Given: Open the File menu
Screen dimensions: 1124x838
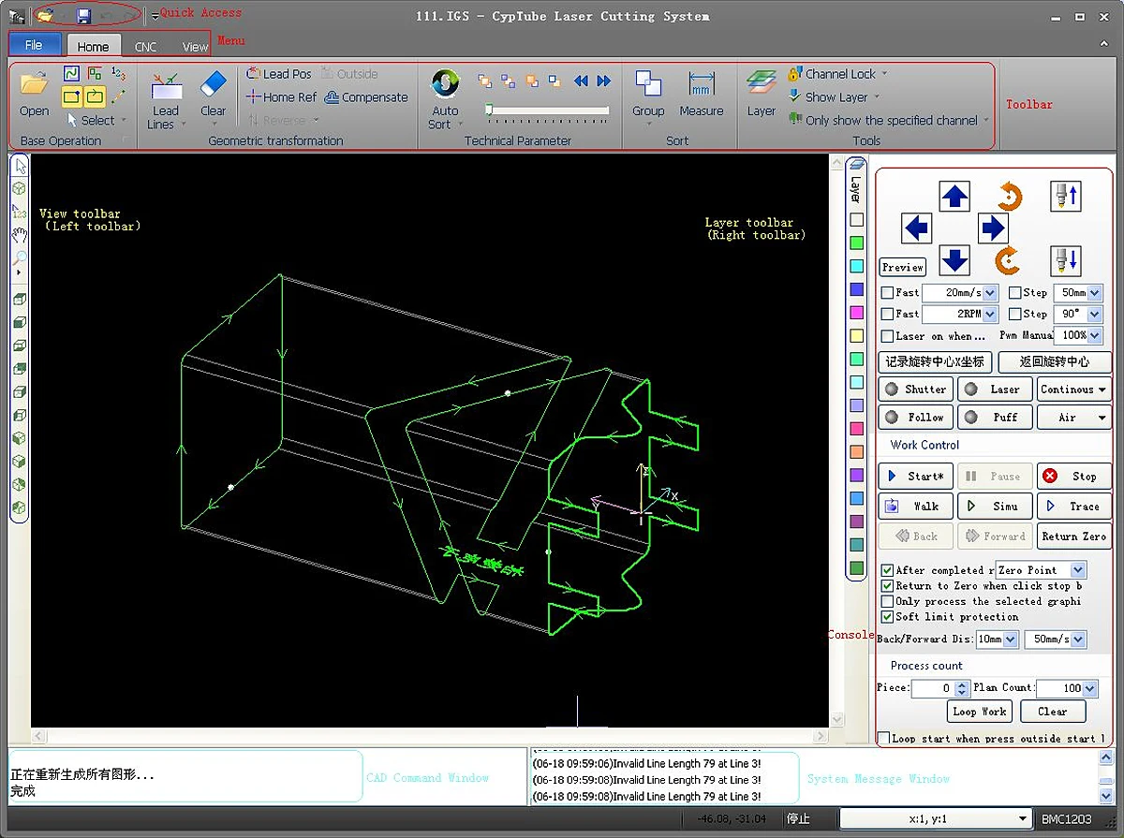Looking at the screenshot, I should click(35, 45).
